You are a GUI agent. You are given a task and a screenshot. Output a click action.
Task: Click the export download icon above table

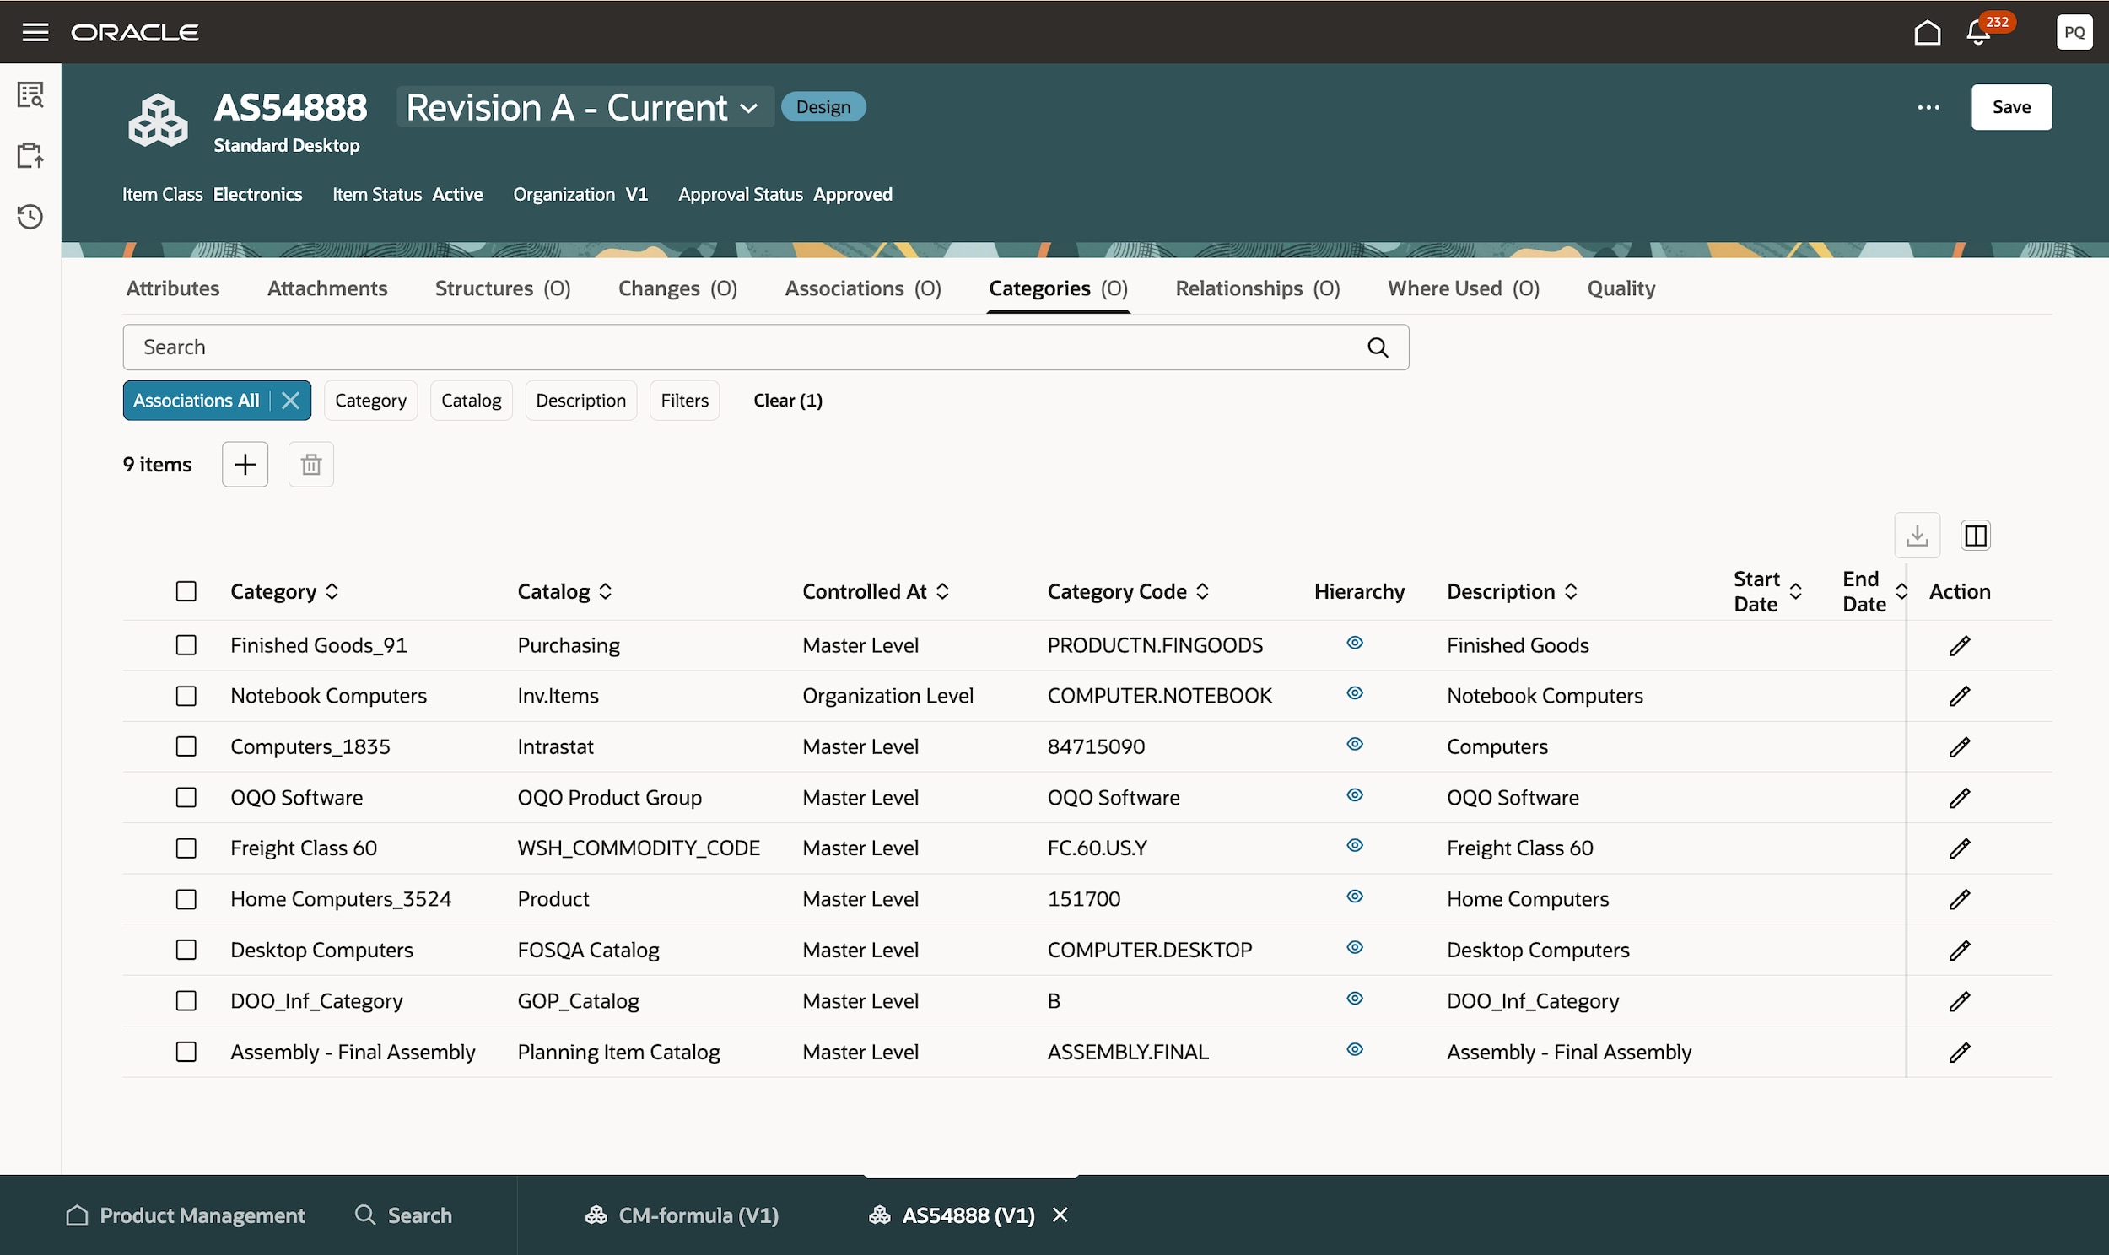(1916, 536)
